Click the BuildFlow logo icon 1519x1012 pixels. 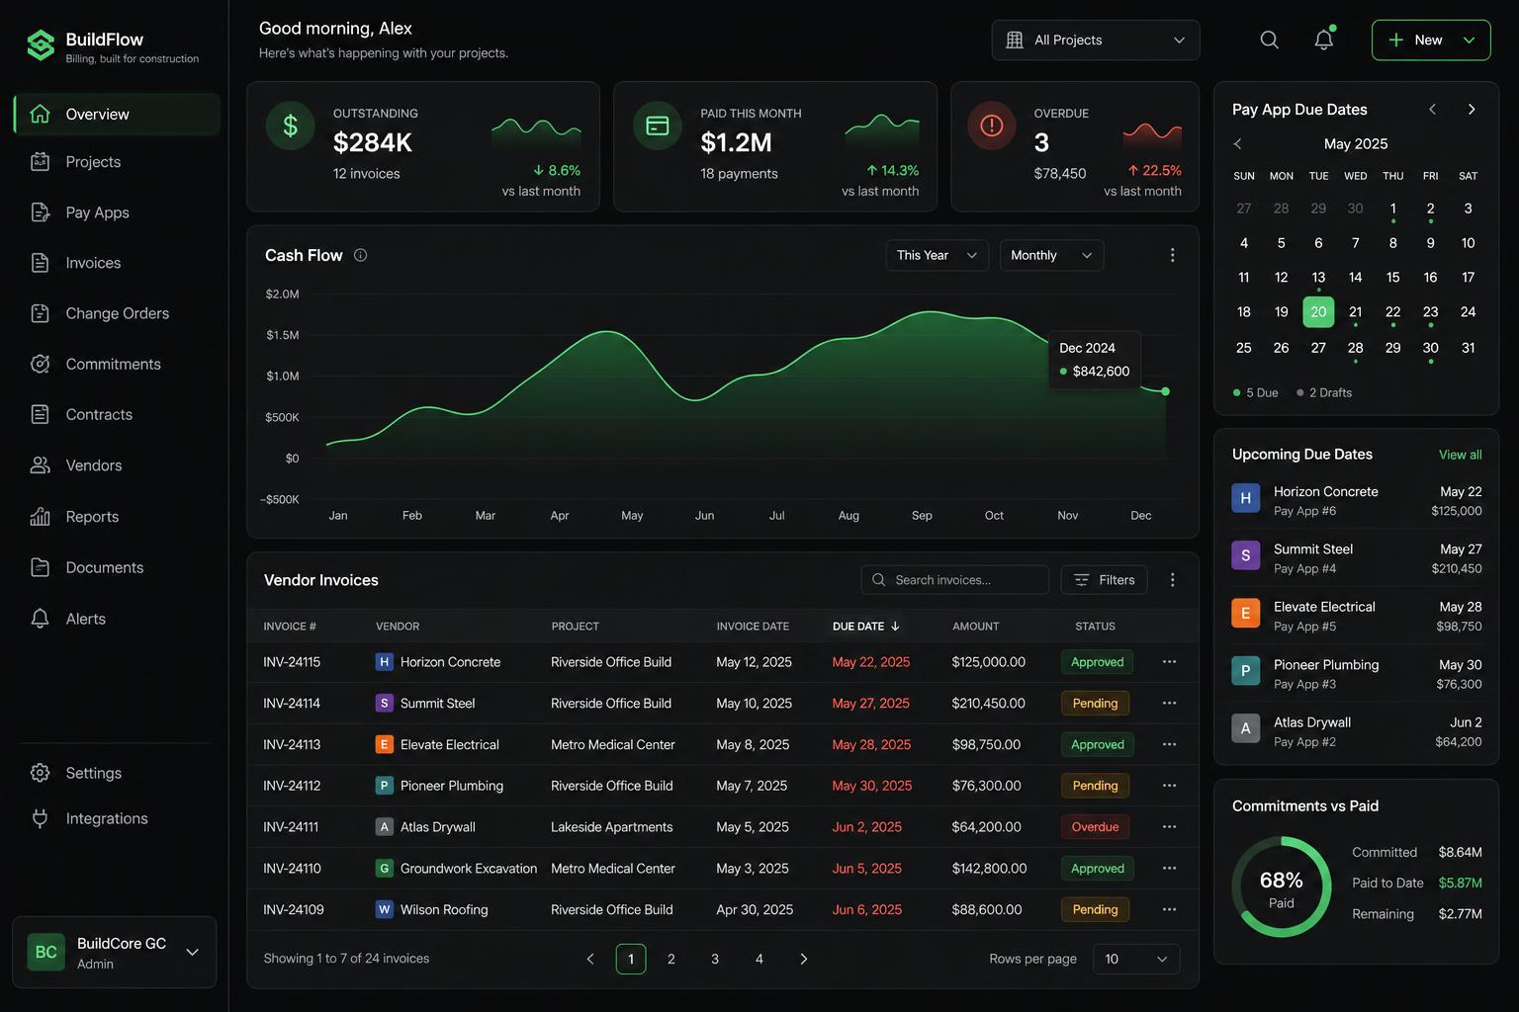click(41, 45)
